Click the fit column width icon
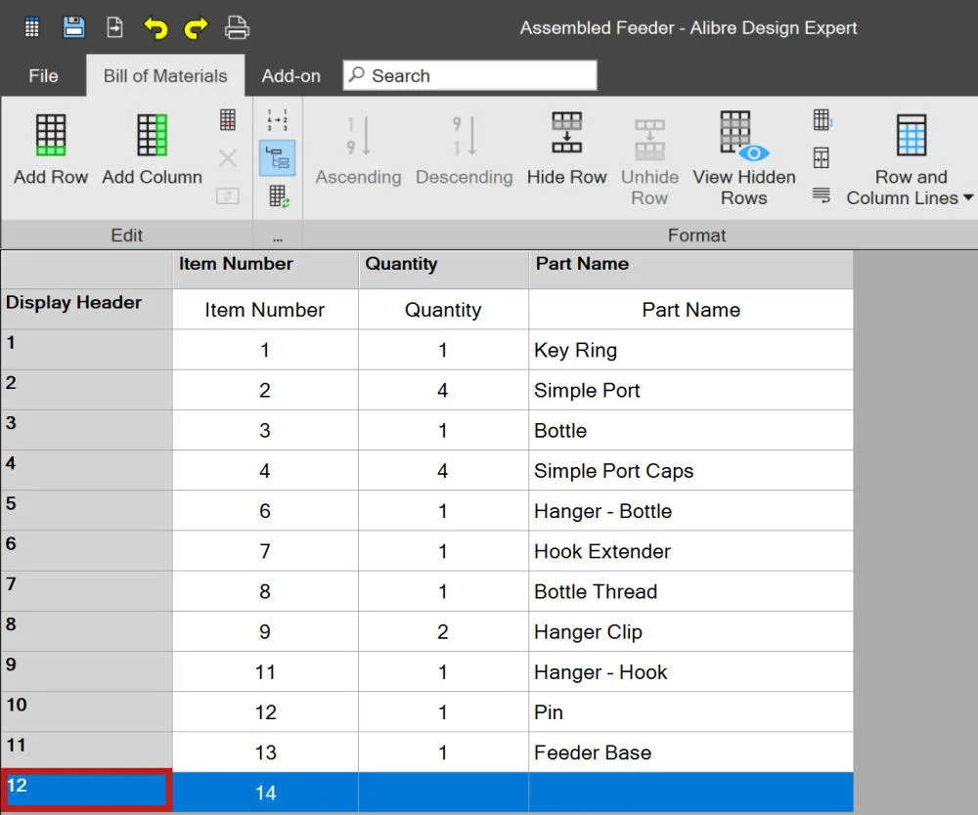 click(x=822, y=158)
